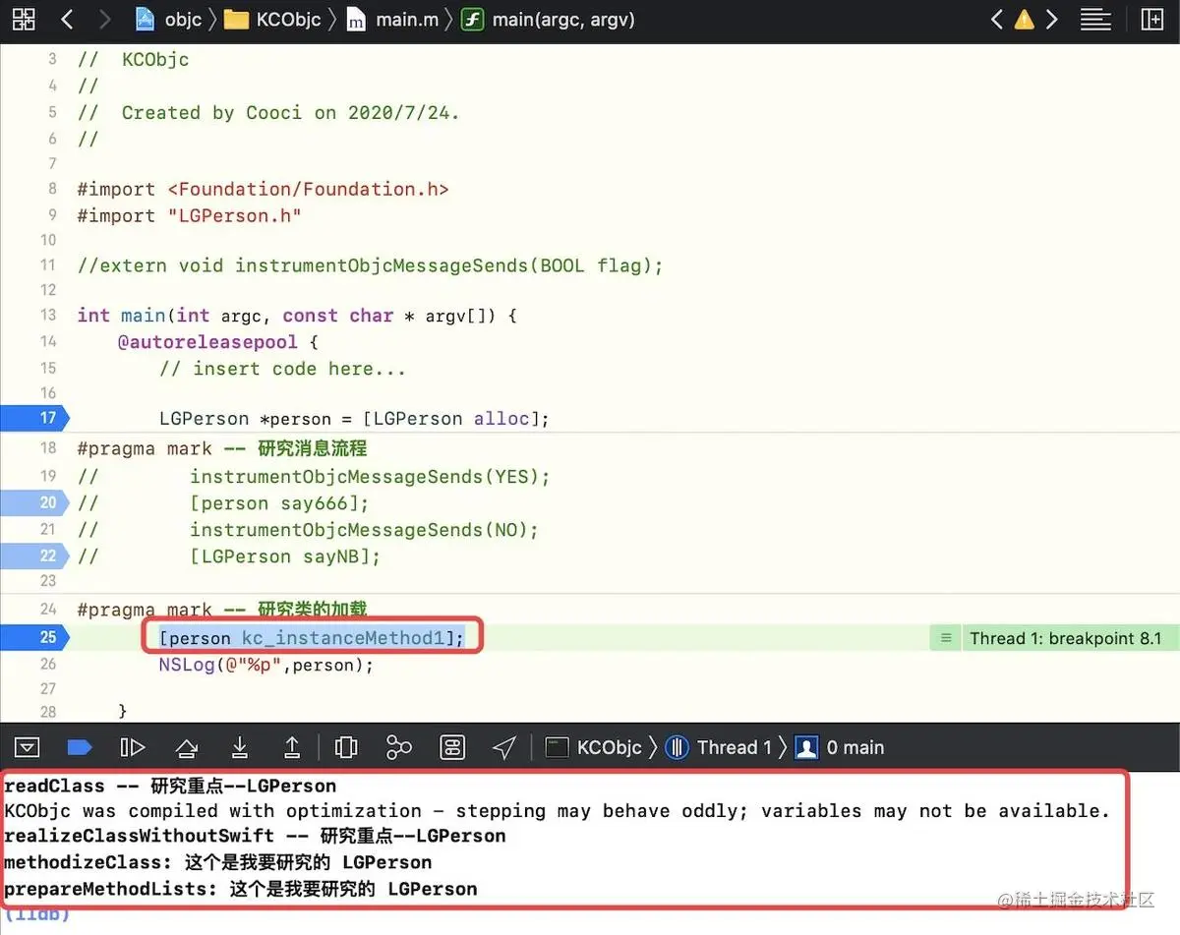Click the instrumentObjcMessageSends extern comment

click(371, 265)
